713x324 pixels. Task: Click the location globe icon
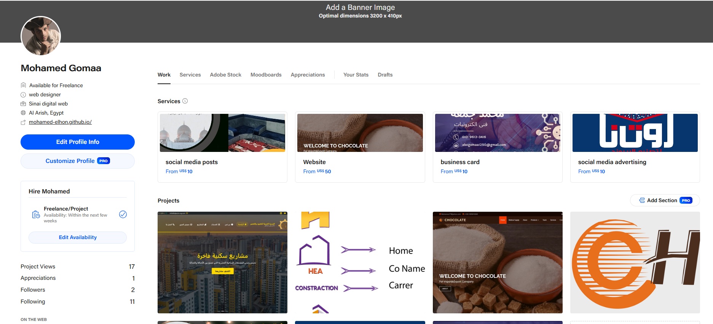pos(23,113)
